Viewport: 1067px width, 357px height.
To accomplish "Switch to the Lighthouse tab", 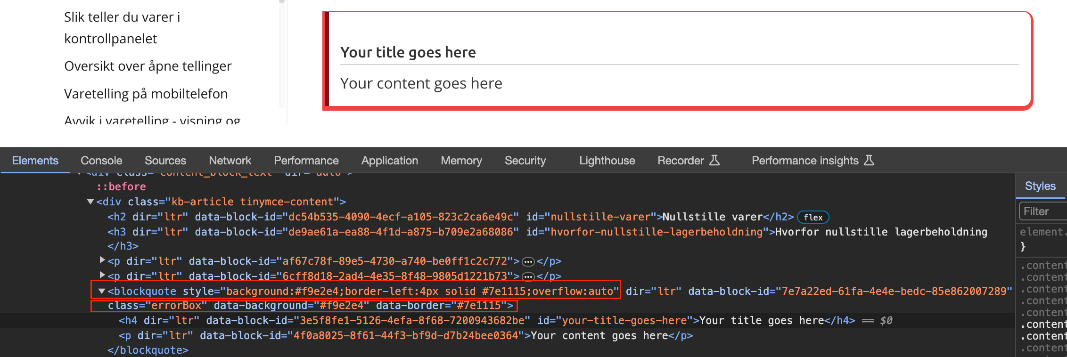I will coord(607,161).
